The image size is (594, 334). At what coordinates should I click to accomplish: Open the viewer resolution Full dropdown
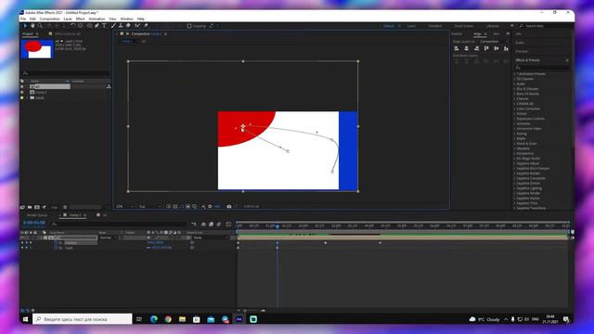tap(150, 206)
